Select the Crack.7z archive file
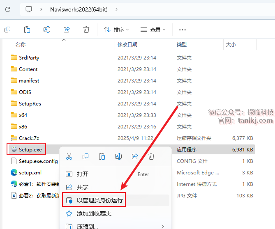Viewport: 275px width, 229px height. point(25,138)
